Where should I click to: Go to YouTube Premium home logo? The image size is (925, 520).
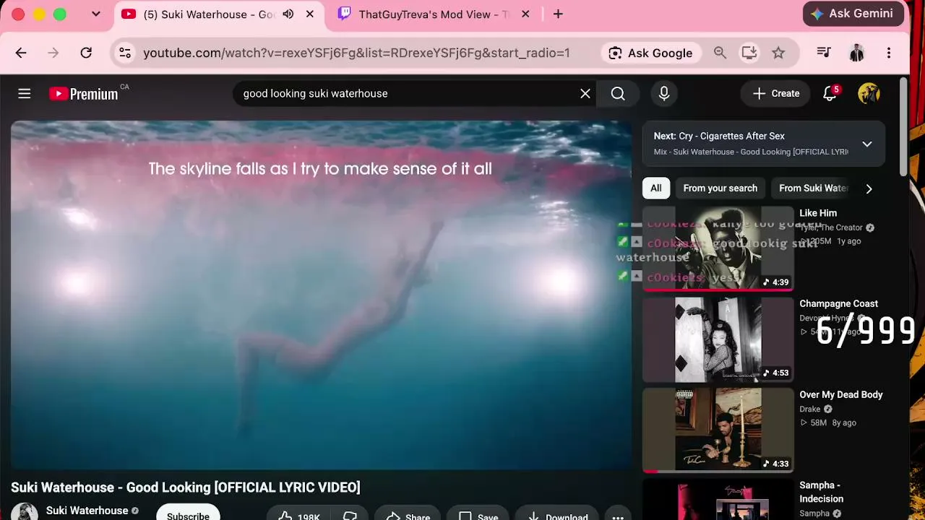pyautogui.click(x=84, y=94)
